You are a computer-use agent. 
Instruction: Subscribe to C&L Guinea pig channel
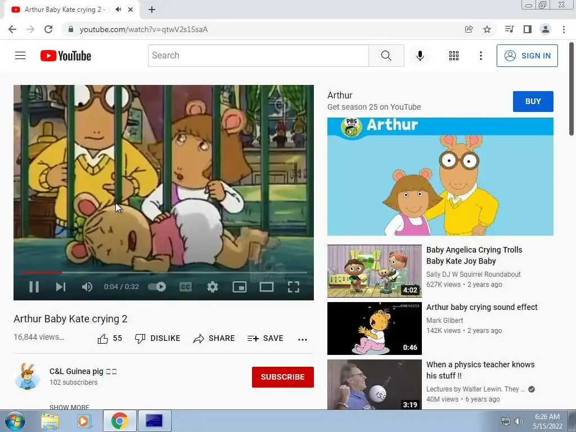click(x=282, y=377)
